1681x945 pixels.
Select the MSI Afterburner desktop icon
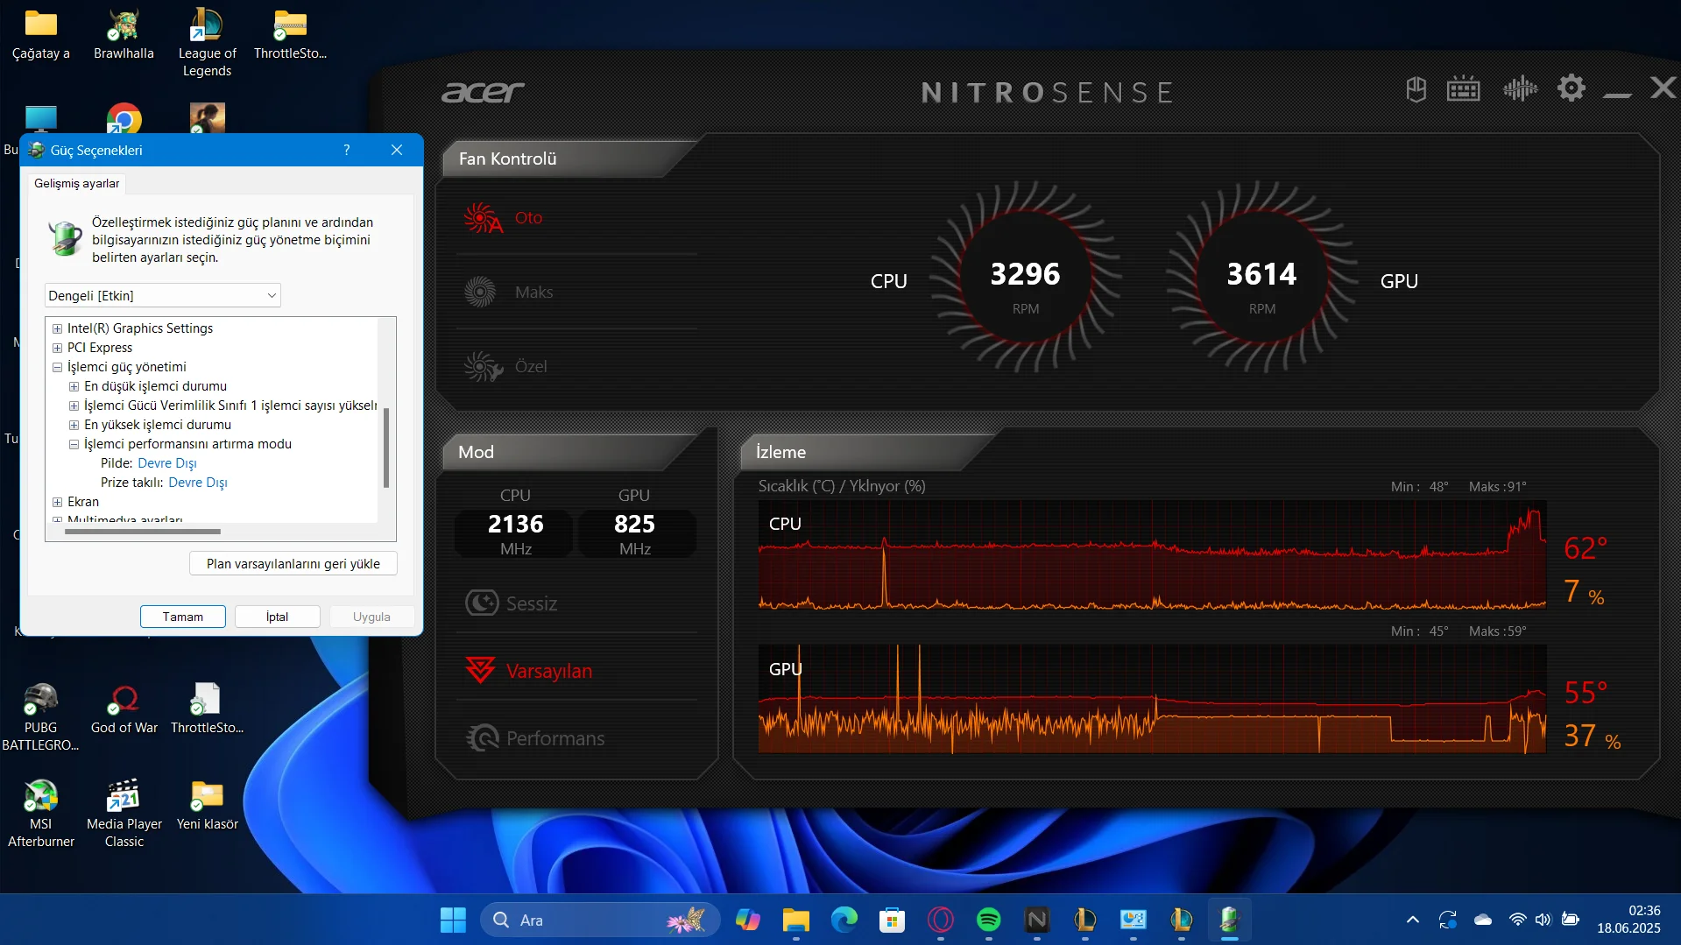click(x=41, y=814)
